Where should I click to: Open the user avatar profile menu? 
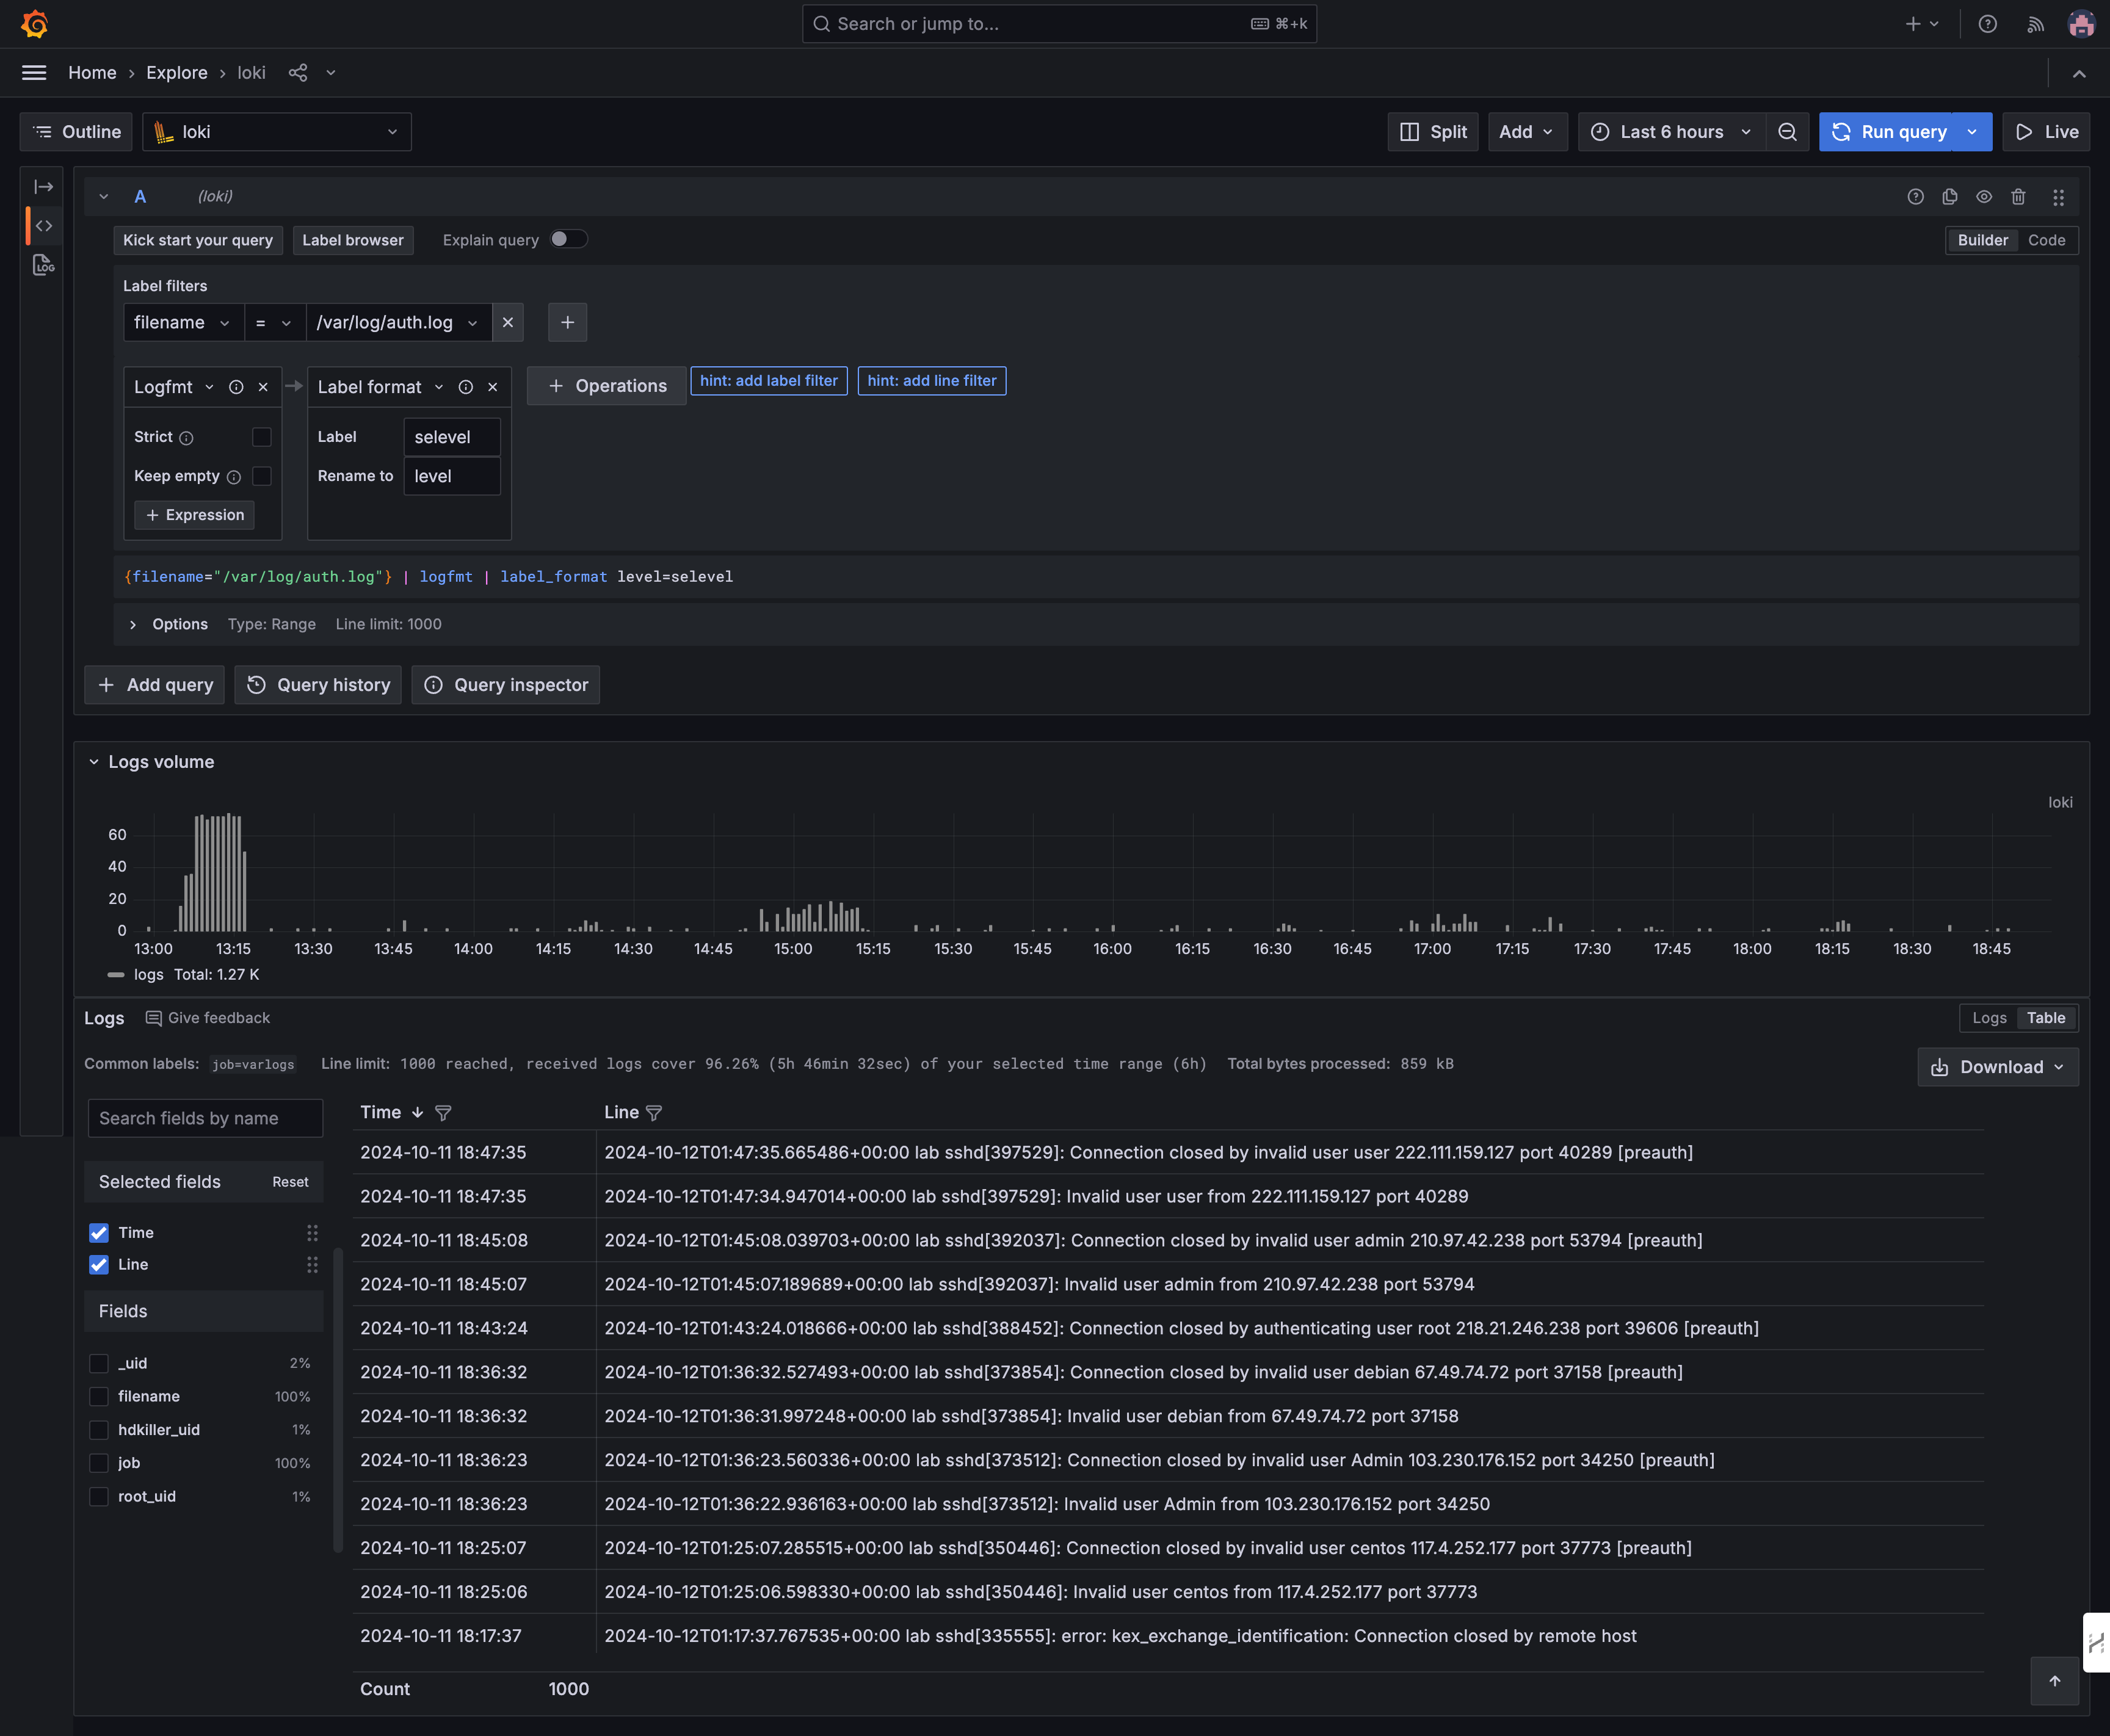pyautogui.click(x=2081, y=24)
